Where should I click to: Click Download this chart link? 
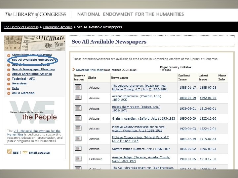(x=90, y=70)
